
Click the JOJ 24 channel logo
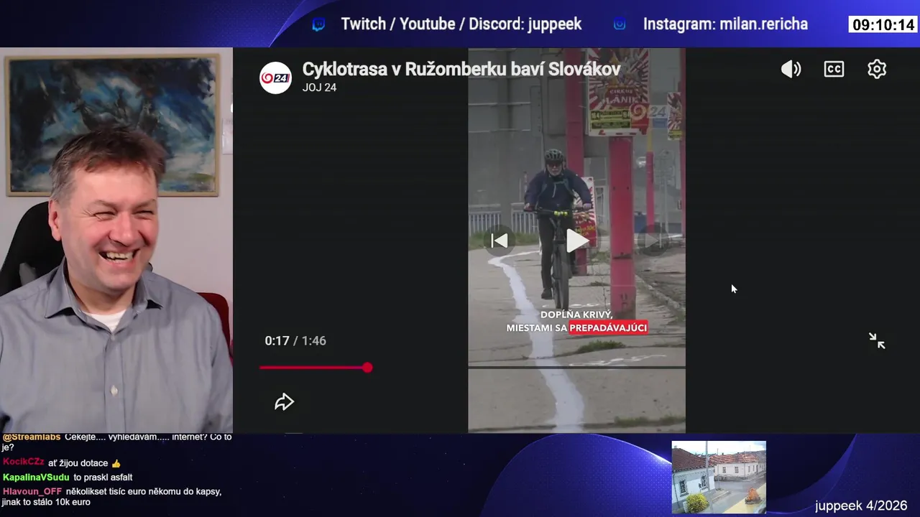click(275, 78)
